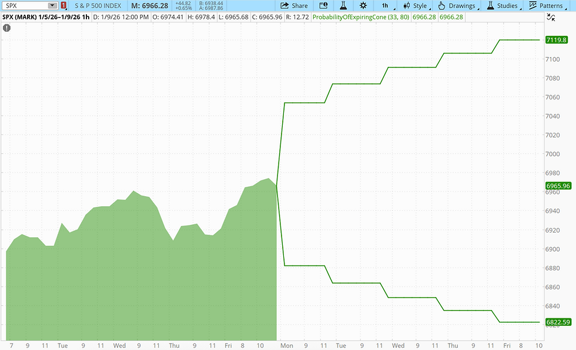Open the 1h timeframe dropdown
The width and height of the screenshot is (576, 350).
pos(387,5)
